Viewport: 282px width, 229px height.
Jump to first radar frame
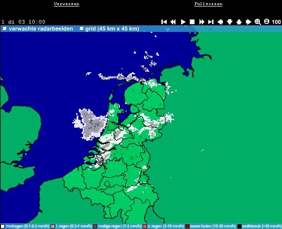pyautogui.click(x=164, y=22)
